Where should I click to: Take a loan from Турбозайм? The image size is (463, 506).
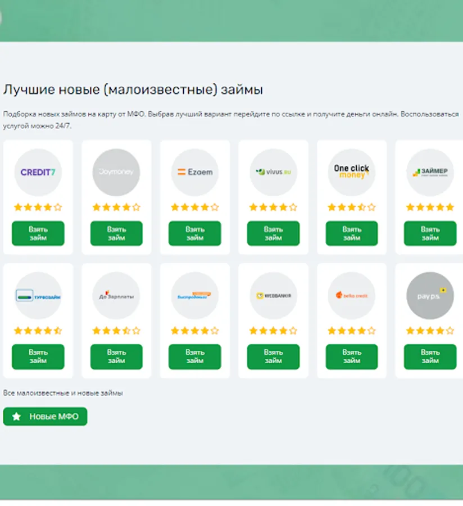(38, 356)
